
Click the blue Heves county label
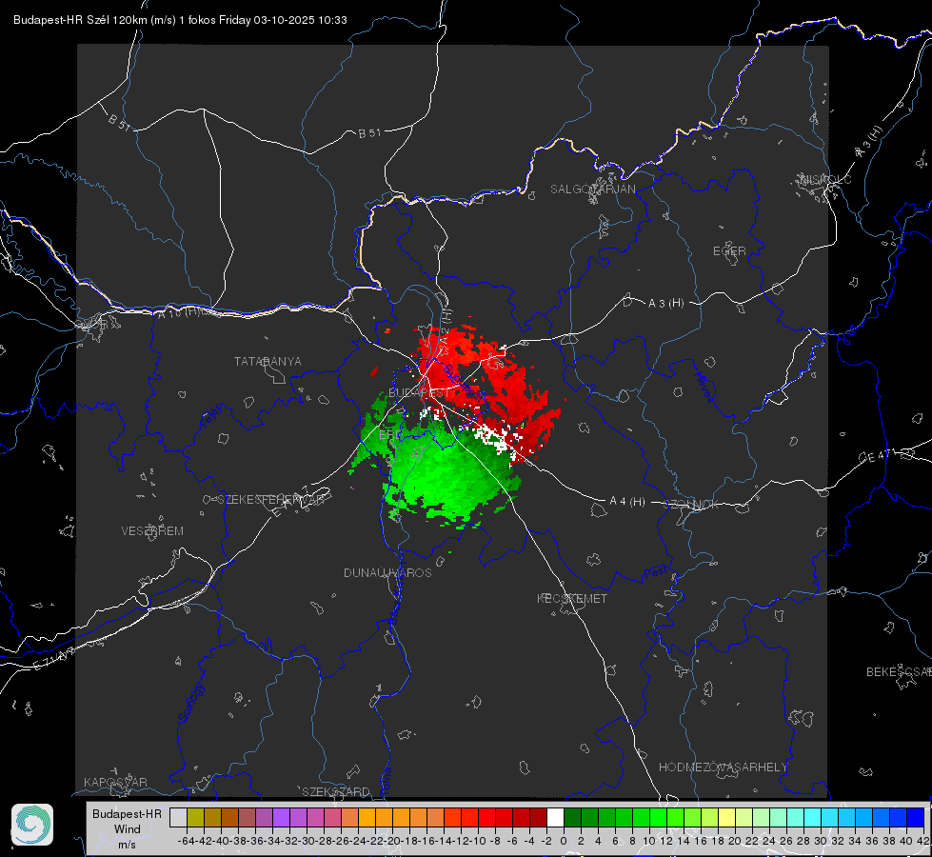[x=704, y=386]
